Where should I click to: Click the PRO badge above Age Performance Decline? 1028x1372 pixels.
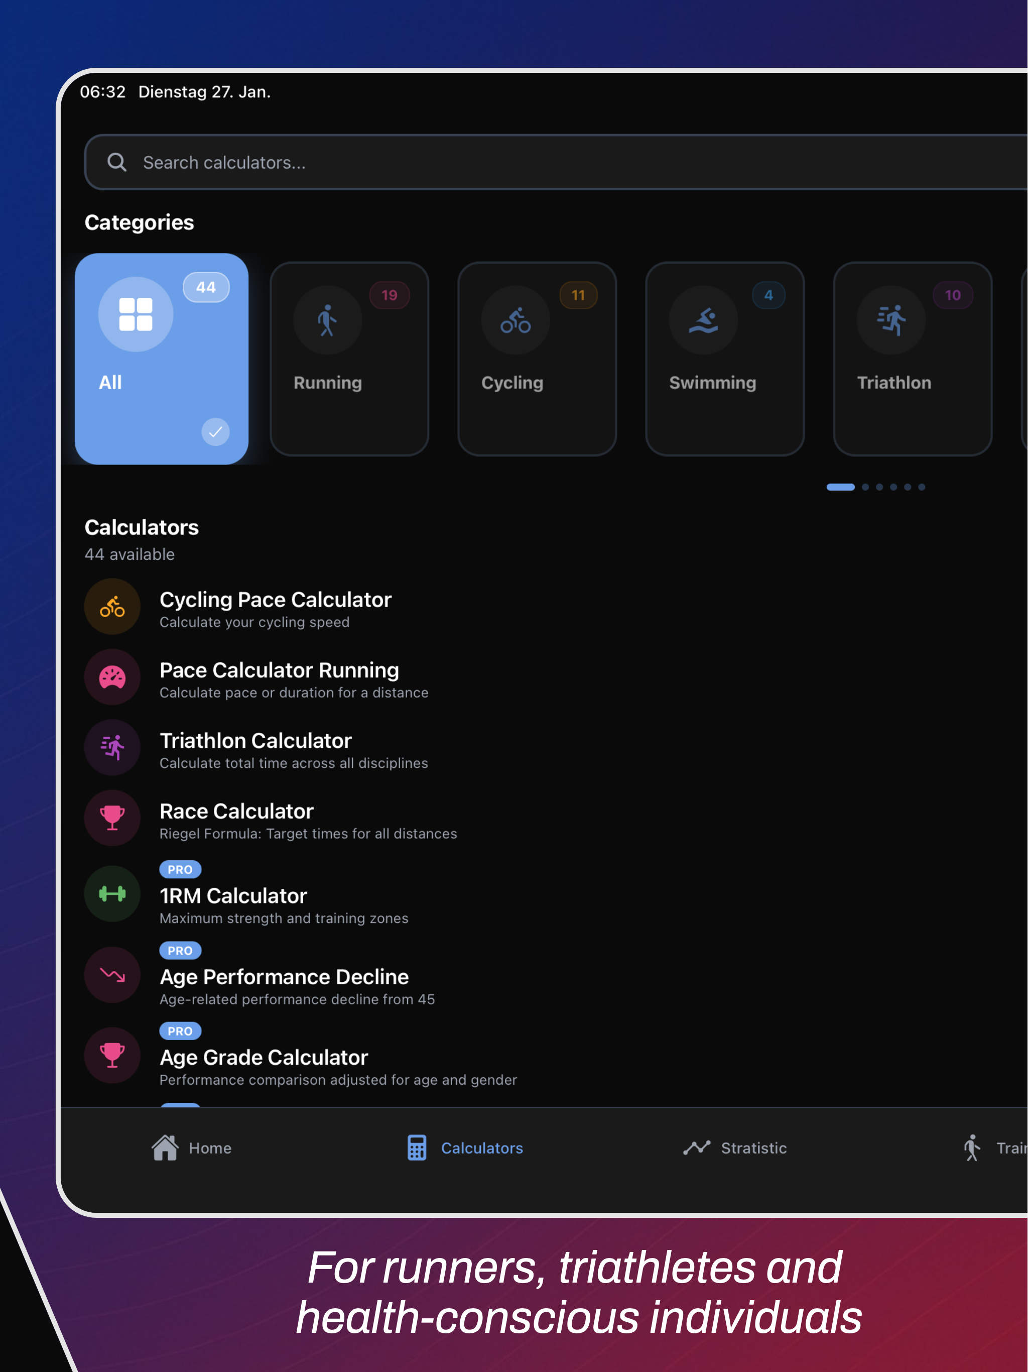pos(180,950)
